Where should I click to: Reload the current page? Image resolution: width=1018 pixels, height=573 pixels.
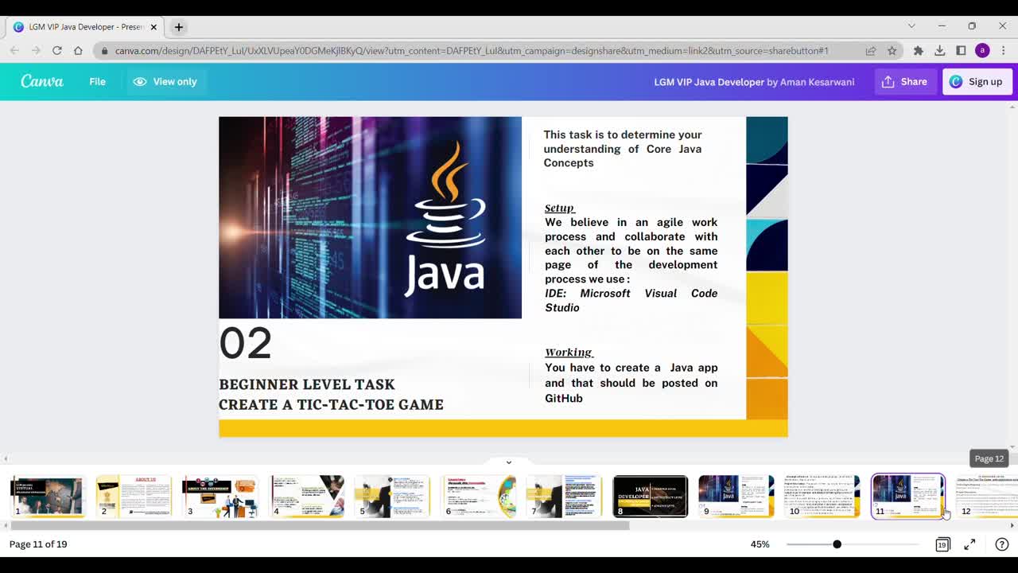(57, 50)
